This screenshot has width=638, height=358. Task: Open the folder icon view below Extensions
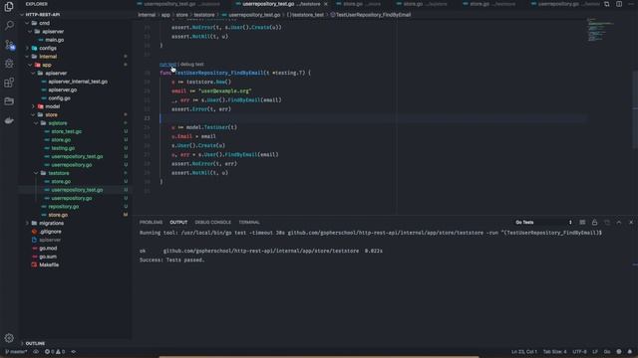pos(9,101)
